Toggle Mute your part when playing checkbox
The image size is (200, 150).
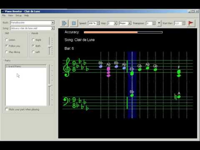(6, 109)
